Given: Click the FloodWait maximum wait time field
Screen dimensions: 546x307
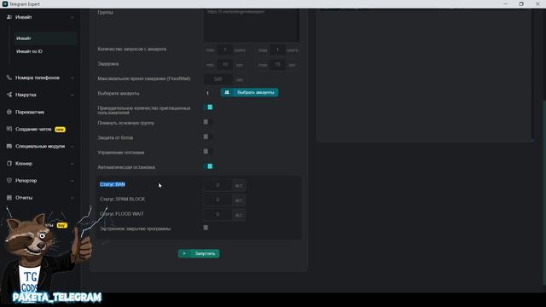Looking at the screenshot, I should click(218, 79).
